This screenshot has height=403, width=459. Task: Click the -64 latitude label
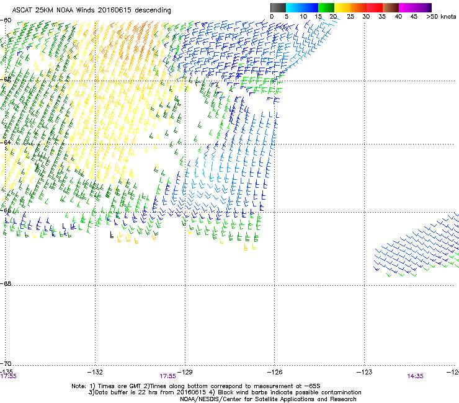coord(6,143)
